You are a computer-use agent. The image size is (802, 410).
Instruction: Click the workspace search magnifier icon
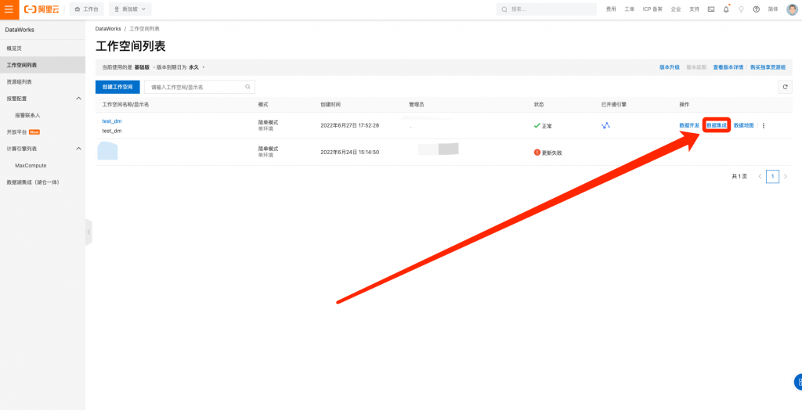[247, 87]
